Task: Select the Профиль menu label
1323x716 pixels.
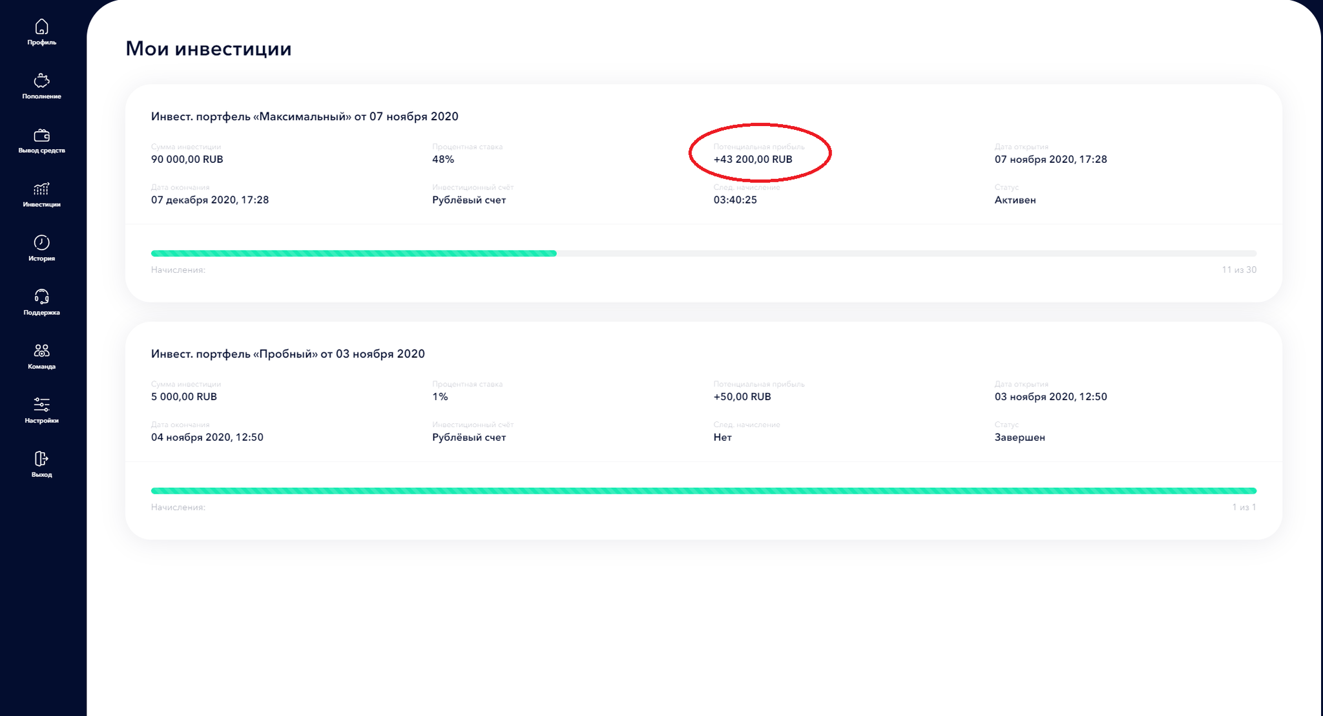Action: click(x=41, y=43)
